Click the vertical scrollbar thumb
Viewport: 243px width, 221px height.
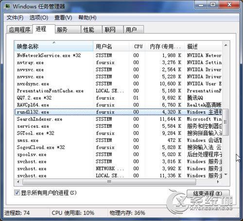coord(226,122)
